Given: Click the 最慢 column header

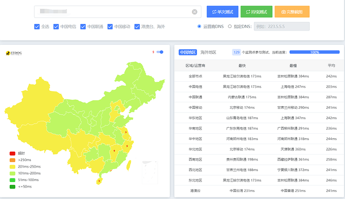Looking at the screenshot, I should pos(293,66).
